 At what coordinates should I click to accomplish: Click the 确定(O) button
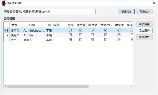(x=126, y=12)
